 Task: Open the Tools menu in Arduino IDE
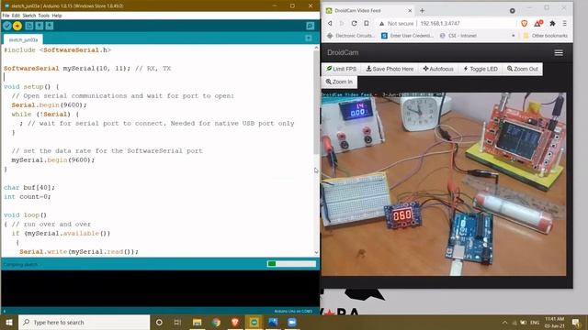click(x=43, y=16)
